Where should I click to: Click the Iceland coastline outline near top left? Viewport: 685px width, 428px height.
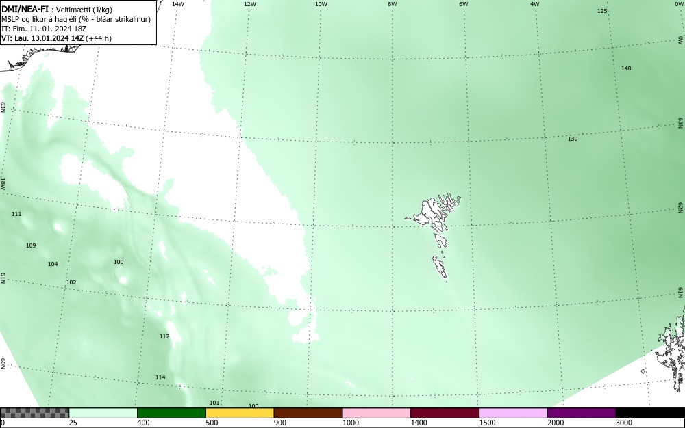click(x=42, y=57)
